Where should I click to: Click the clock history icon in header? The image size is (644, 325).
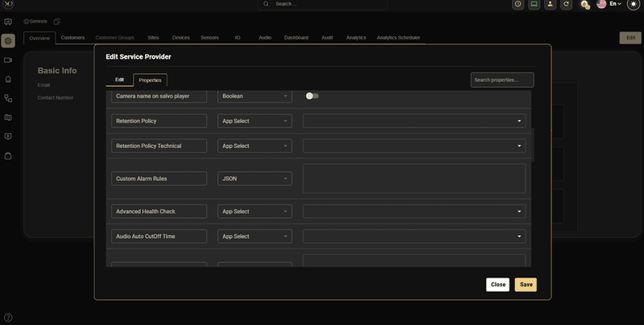518,4
